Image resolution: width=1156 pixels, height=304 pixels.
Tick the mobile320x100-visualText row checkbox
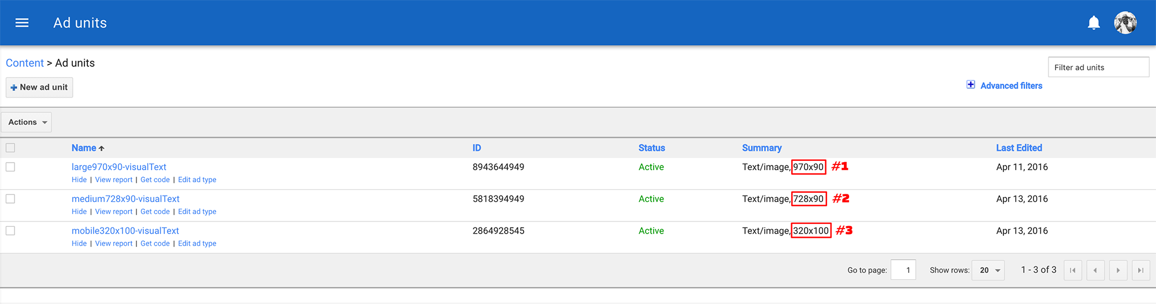point(10,231)
